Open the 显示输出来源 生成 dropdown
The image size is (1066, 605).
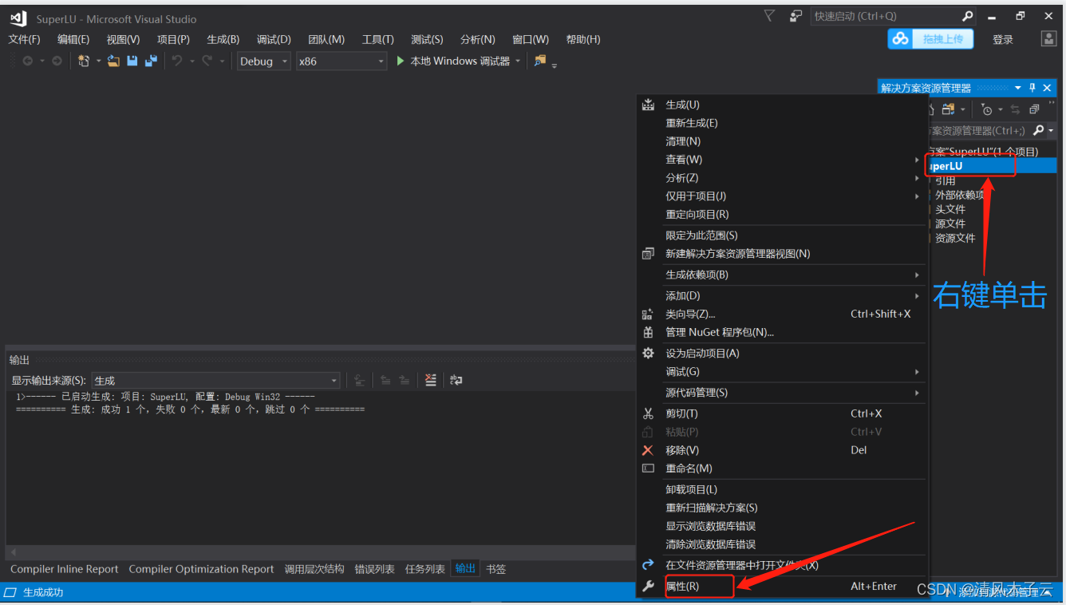click(216, 381)
